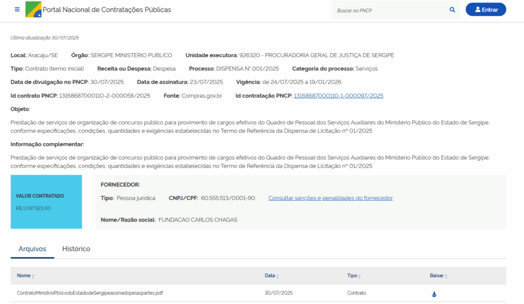524x304 pixels.
Task: Switch to the Arquivos tab
Action: coord(32,249)
